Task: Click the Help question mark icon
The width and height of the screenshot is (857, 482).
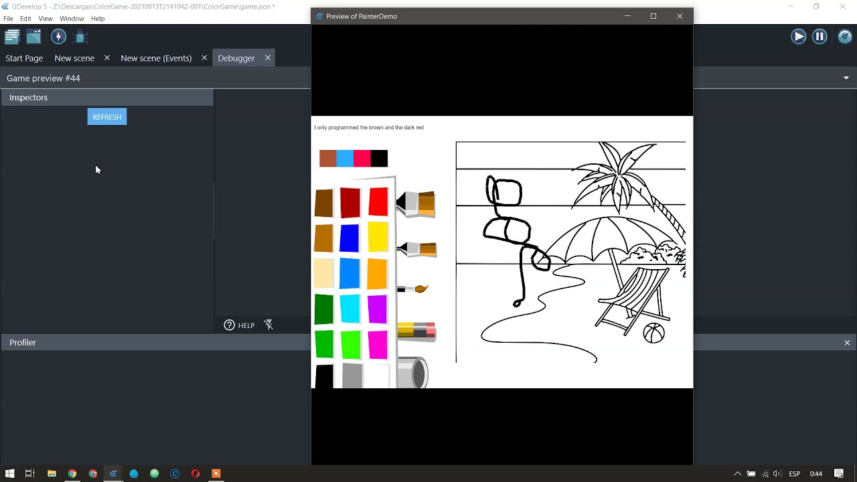Action: tap(229, 325)
